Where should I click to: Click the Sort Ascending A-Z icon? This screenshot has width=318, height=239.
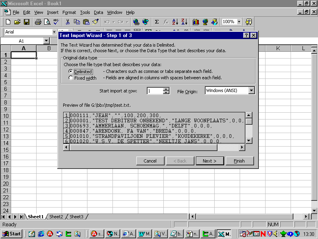pos(175,22)
